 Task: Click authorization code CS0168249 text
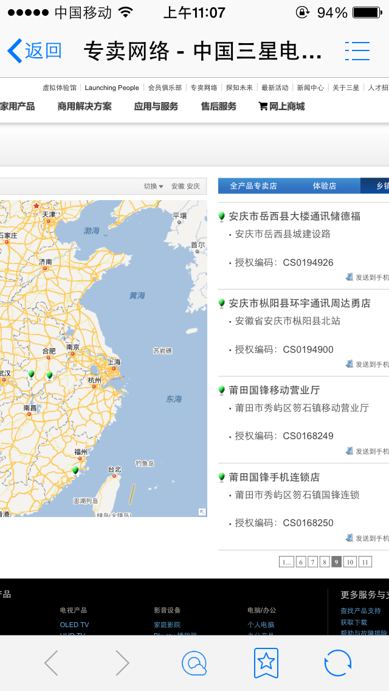[308, 436]
